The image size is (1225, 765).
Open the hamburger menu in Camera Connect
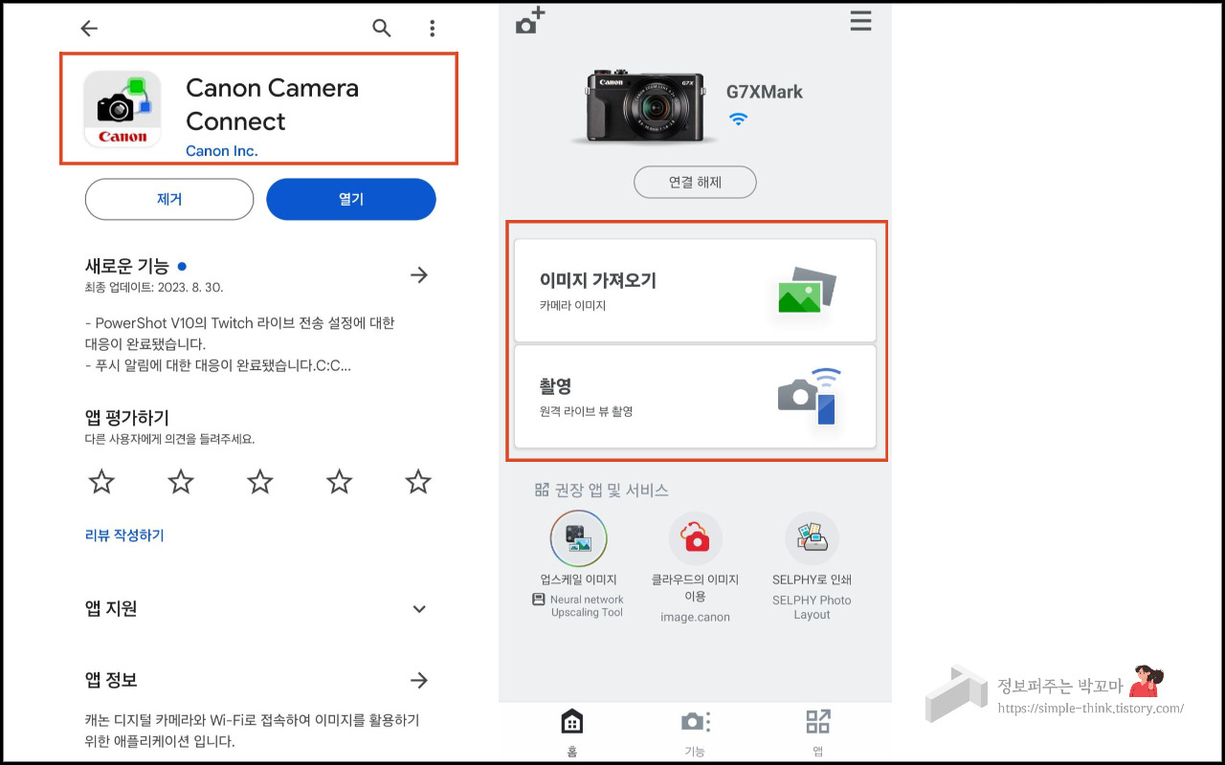[x=861, y=21]
